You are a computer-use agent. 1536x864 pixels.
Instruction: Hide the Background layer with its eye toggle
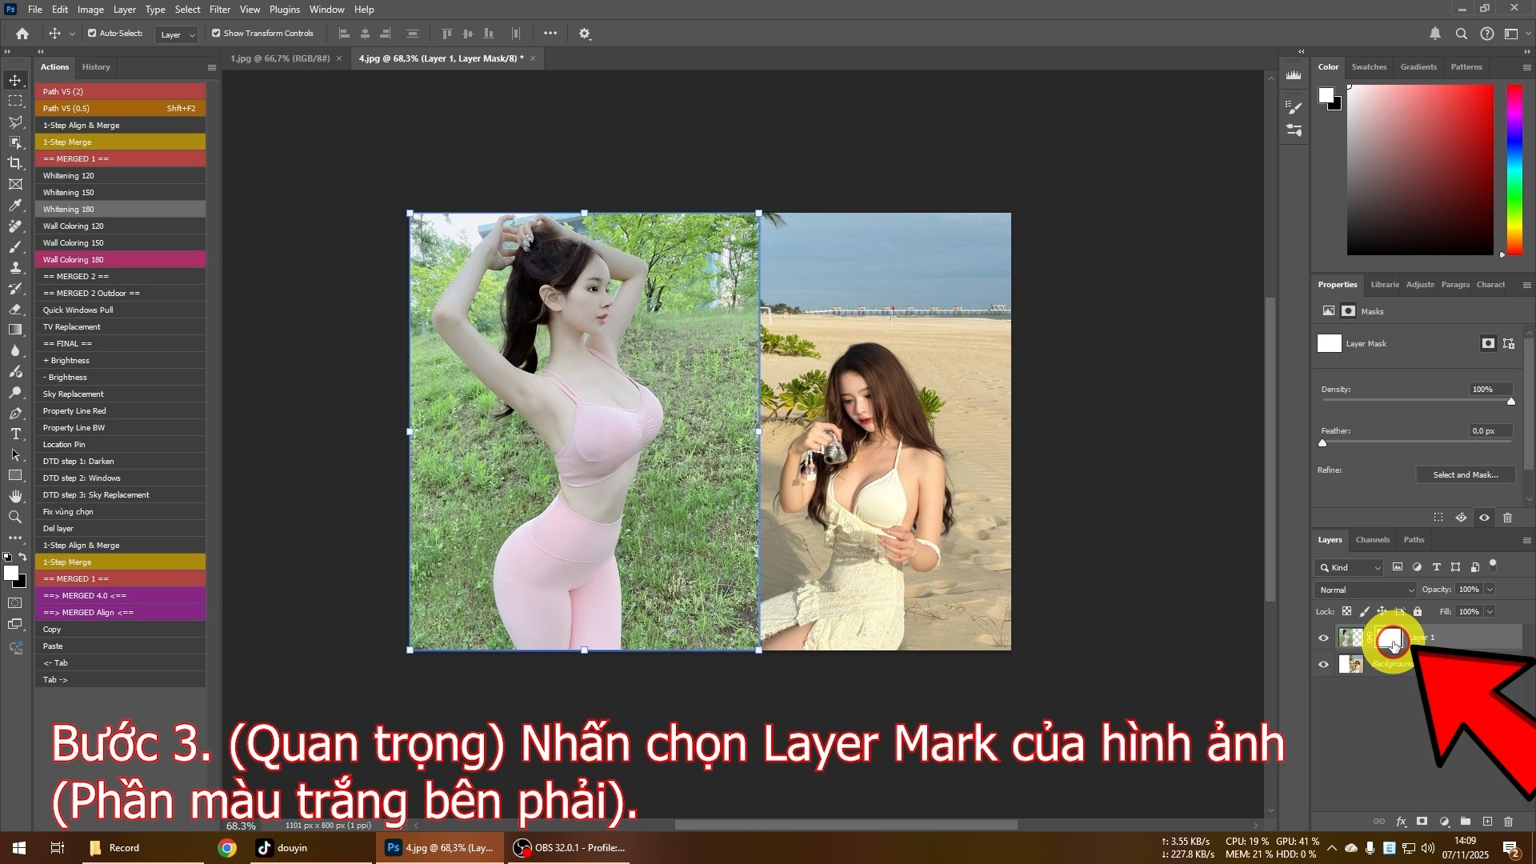click(x=1324, y=663)
